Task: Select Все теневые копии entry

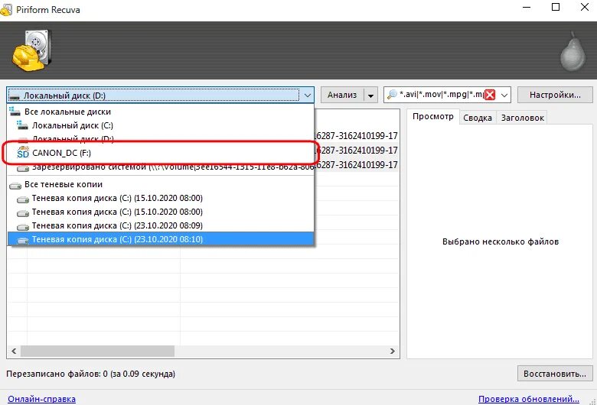Action: [160, 184]
